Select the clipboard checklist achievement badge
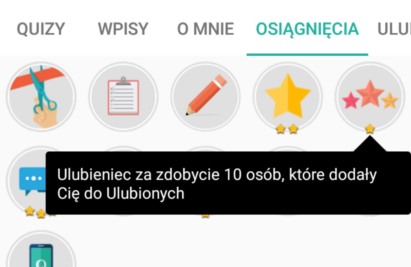Viewport: 411px width, 267px height. (123, 96)
